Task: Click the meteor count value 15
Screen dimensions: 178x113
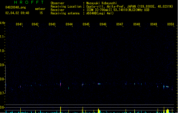Action: 41,13
